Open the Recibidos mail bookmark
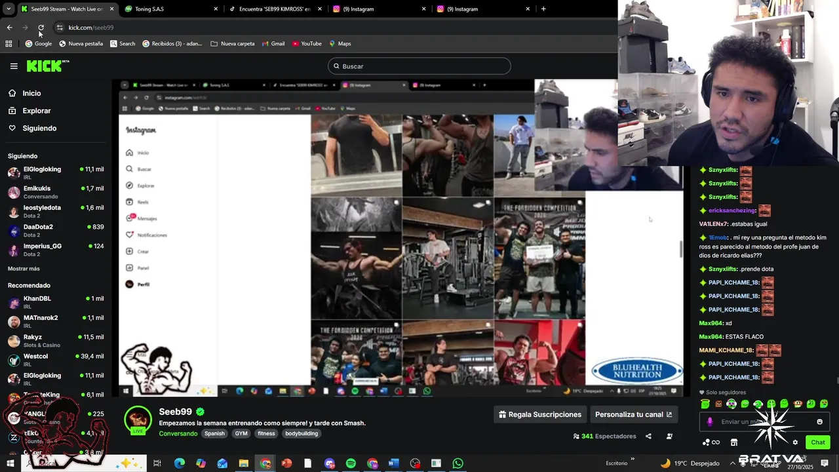Image resolution: width=839 pixels, height=472 pixels. click(x=172, y=44)
